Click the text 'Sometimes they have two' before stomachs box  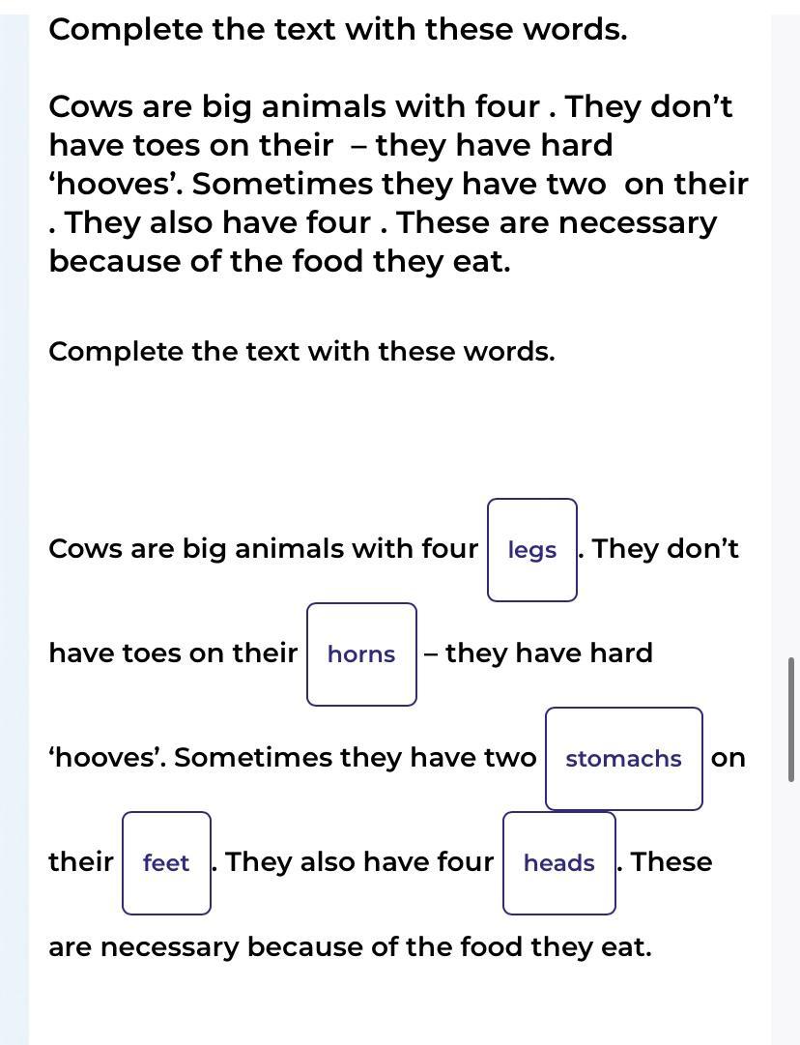[355, 758]
